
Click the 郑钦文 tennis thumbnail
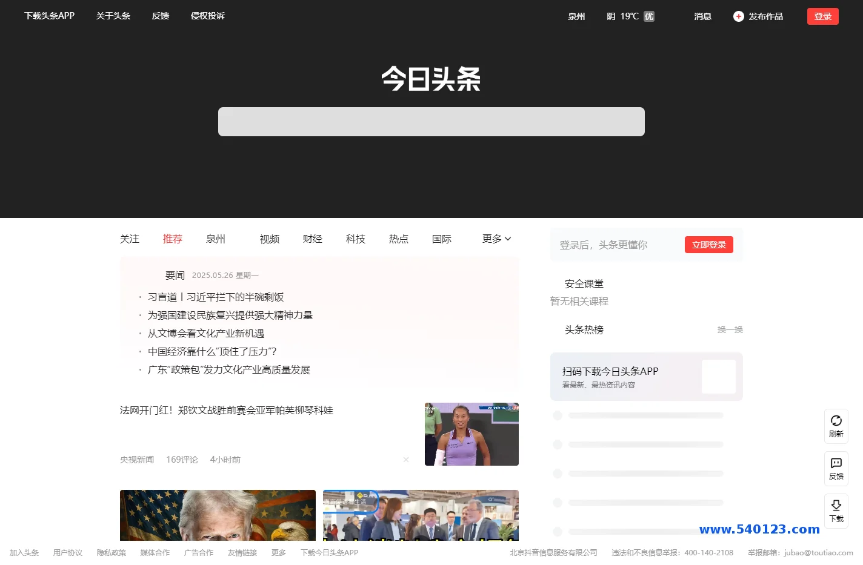471,434
